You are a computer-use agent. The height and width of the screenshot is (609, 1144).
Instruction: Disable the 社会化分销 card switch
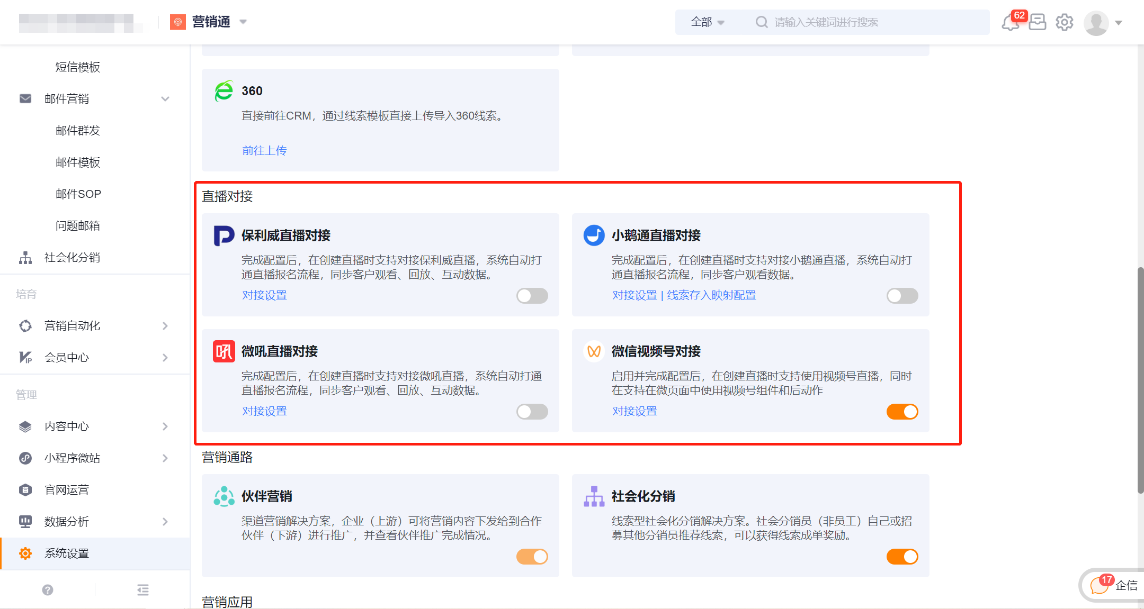pos(902,557)
